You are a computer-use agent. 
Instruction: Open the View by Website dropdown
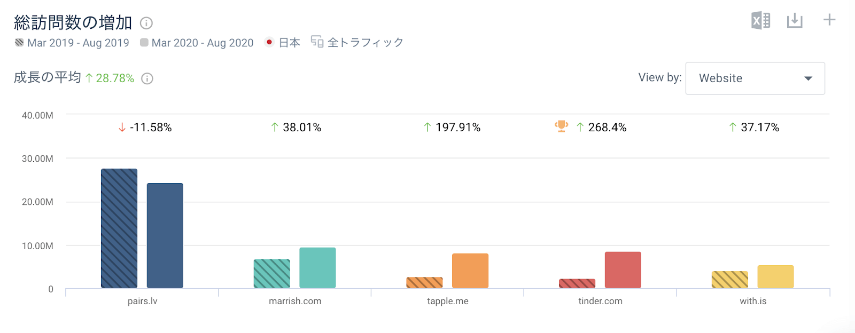tap(755, 78)
